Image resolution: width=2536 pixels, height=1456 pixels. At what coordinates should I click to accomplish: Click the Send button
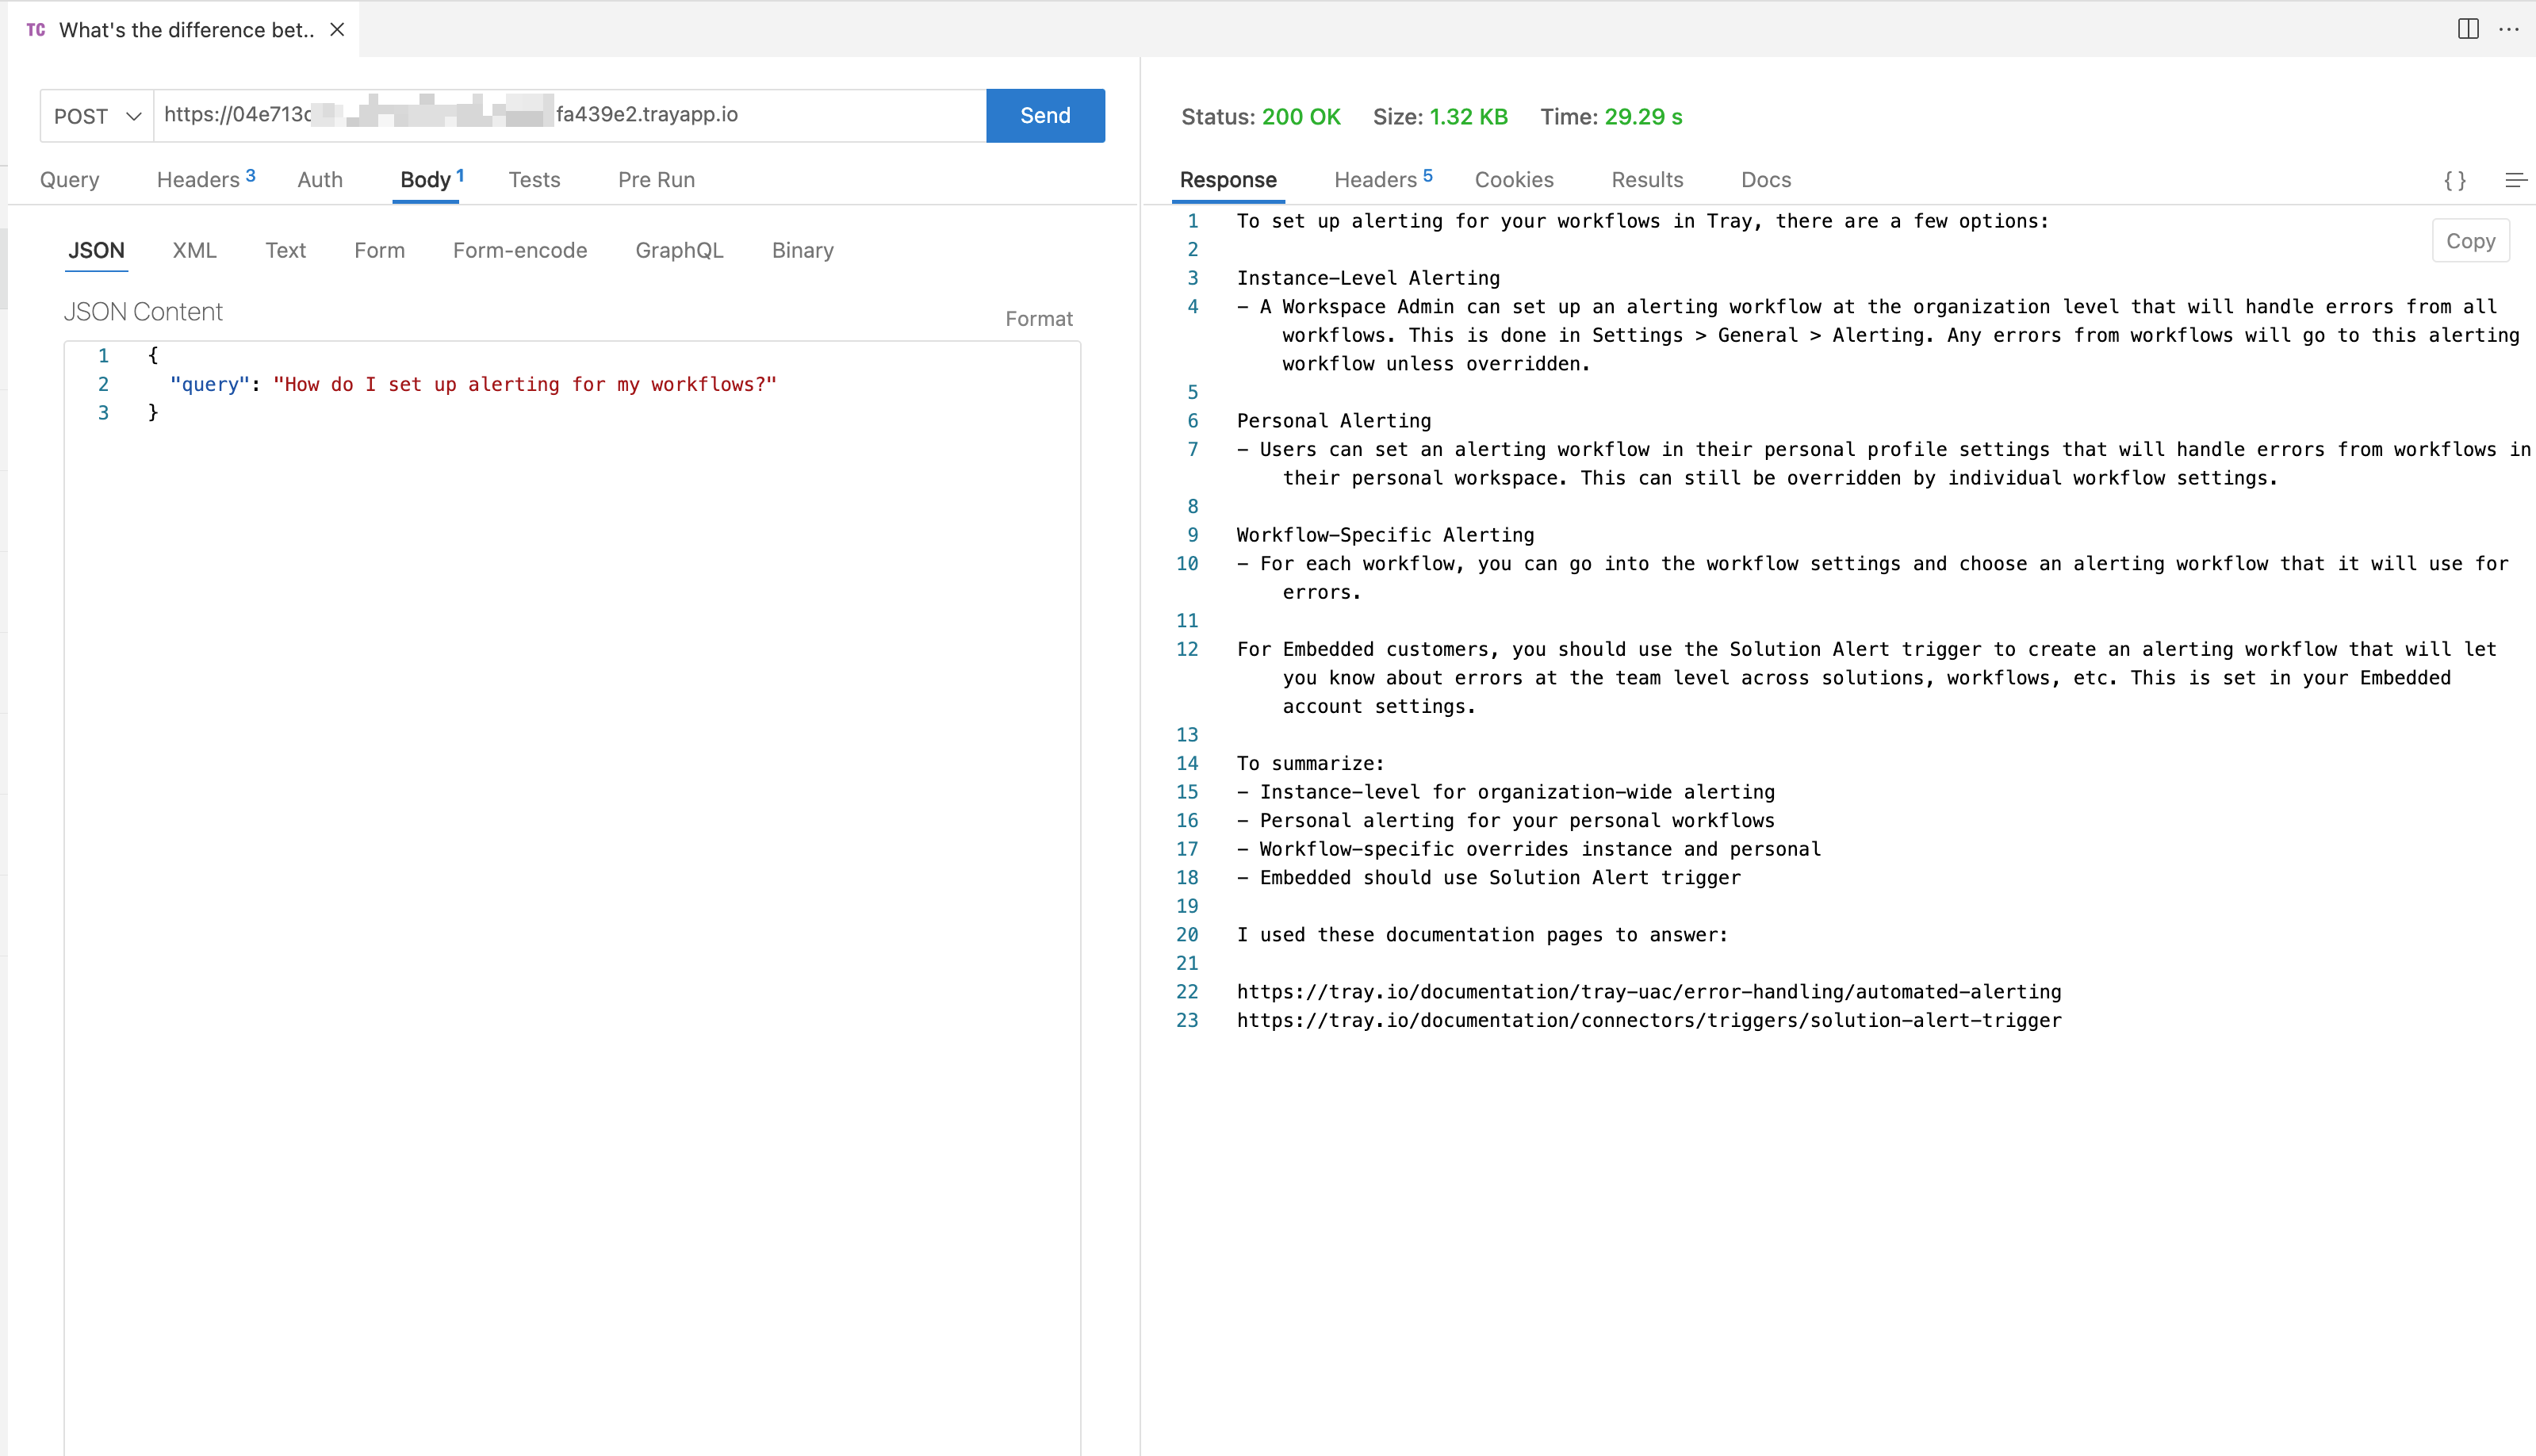[1045, 116]
